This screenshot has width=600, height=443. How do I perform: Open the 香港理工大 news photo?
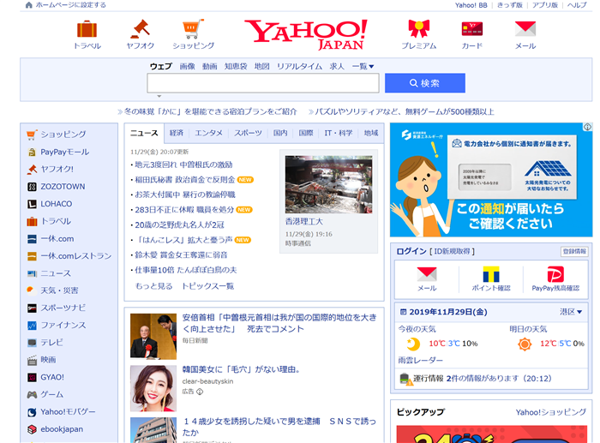[x=328, y=184]
